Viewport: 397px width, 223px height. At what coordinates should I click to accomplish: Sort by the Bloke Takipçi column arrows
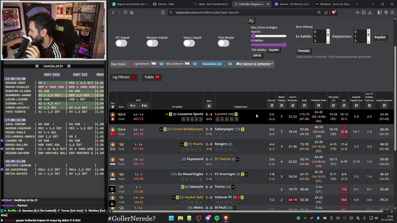point(281,106)
